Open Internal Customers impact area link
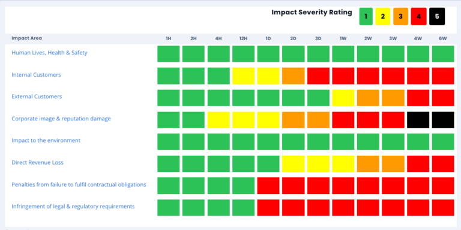This screenshot has height=230, width=461. [36, 75]
